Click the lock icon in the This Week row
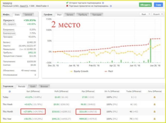 coord(155,104)
